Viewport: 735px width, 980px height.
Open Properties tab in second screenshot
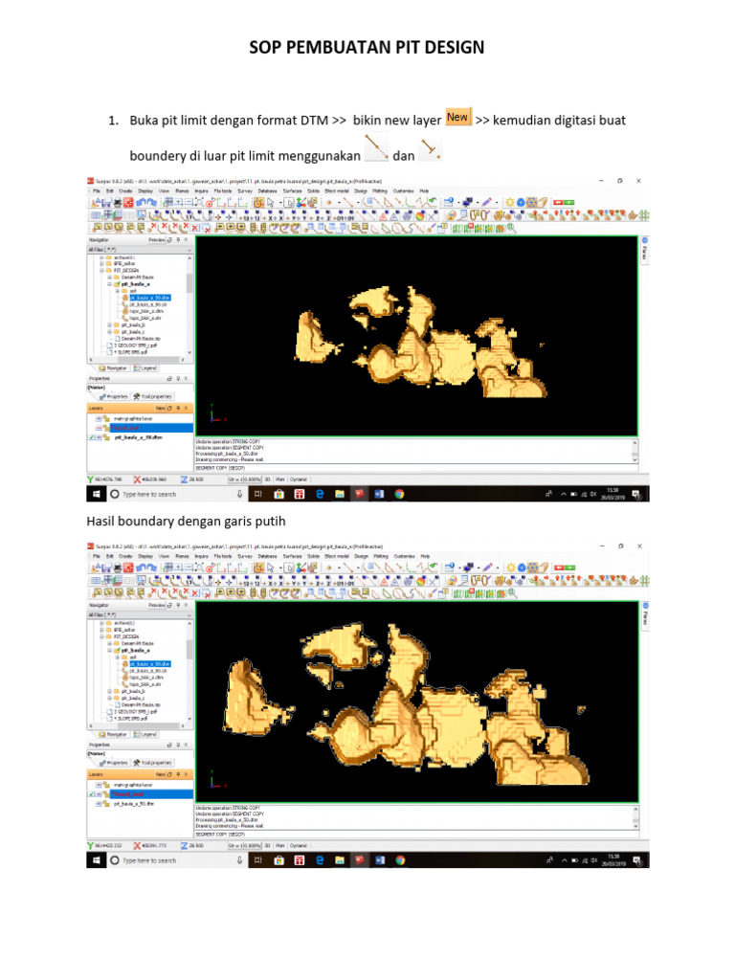point(113,763)
